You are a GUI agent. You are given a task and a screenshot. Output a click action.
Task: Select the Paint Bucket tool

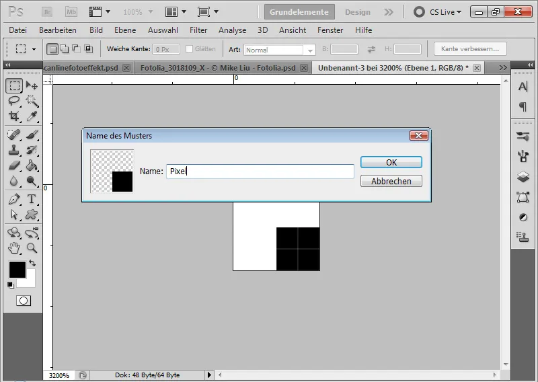click(x=32, y=165)
